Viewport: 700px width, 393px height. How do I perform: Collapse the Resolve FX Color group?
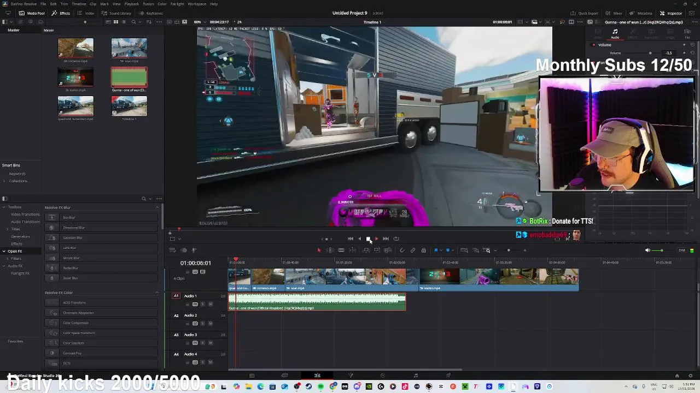click(157, 293)
